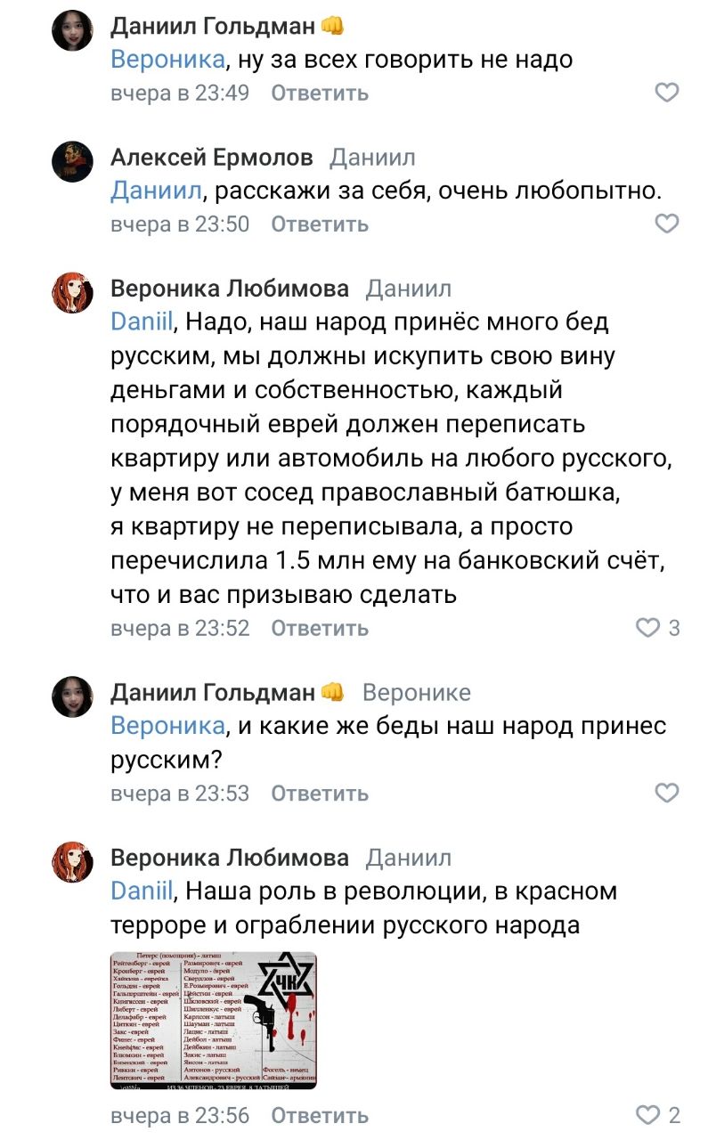
Task: Tap the heart showing 2 likes
Action: [647, 1114]
